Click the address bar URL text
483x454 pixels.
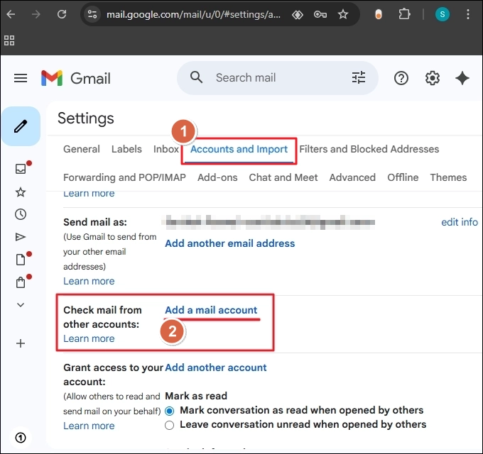coord(193,14)
